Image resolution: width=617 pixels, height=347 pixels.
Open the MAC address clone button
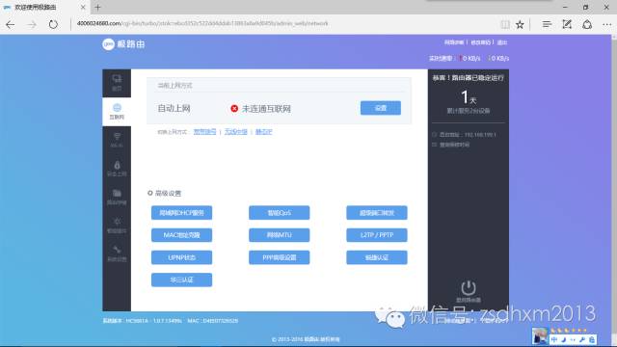coord(181,235)
